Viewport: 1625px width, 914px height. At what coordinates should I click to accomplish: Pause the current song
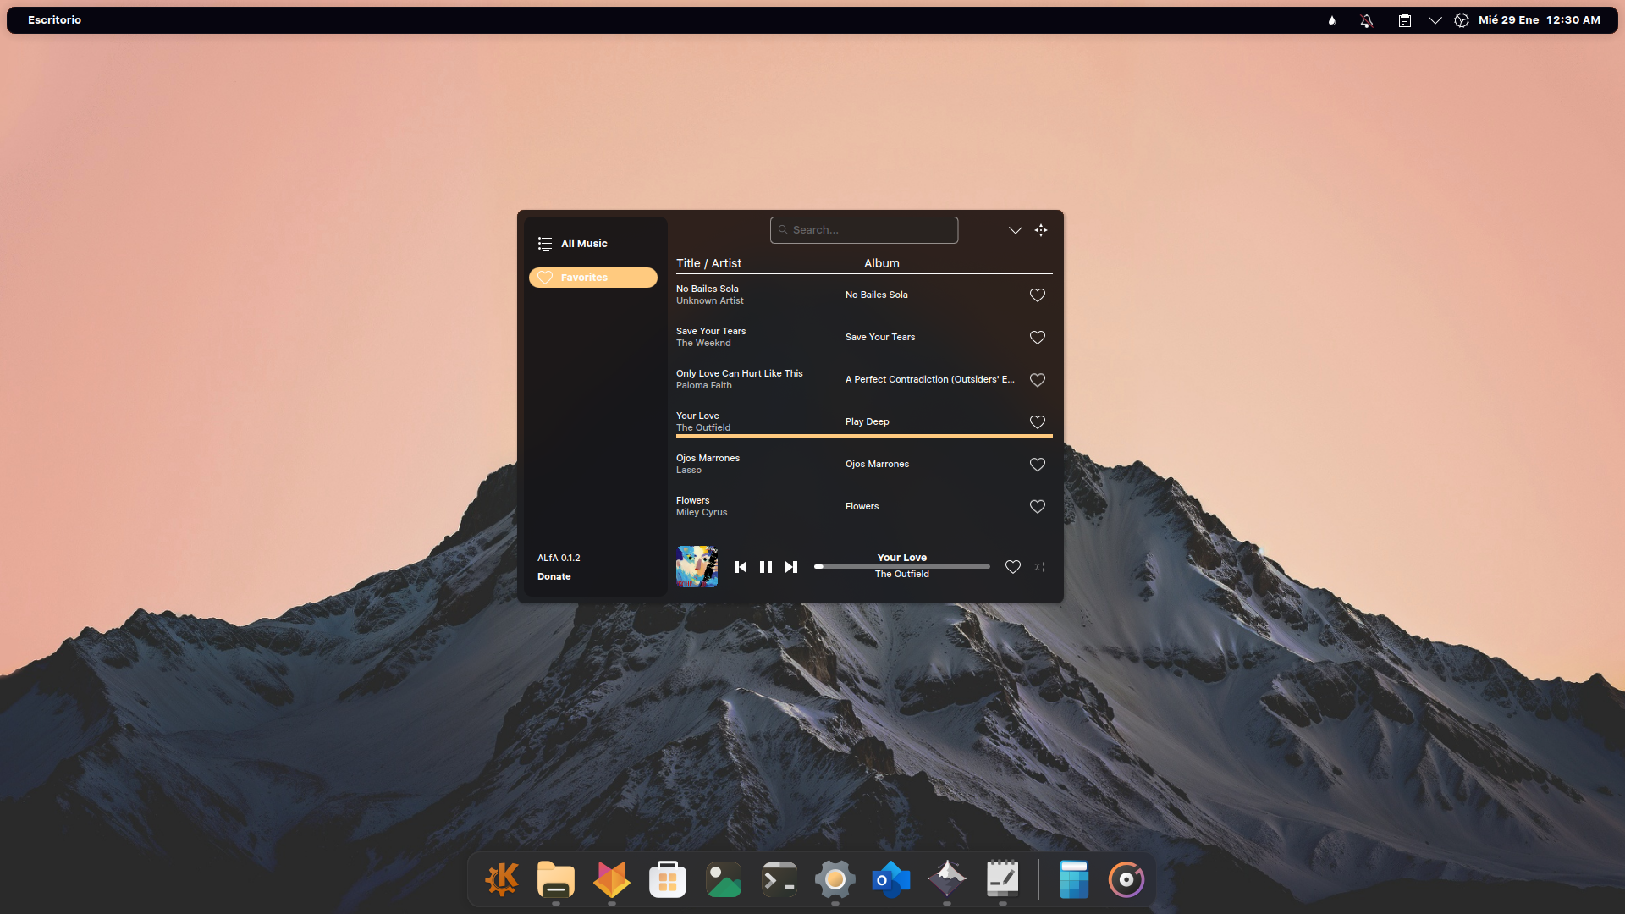pyautogui.click(x=766, y=567)
